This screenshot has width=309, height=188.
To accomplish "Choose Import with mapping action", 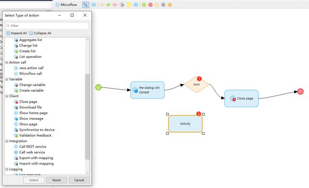I will 34,163.
